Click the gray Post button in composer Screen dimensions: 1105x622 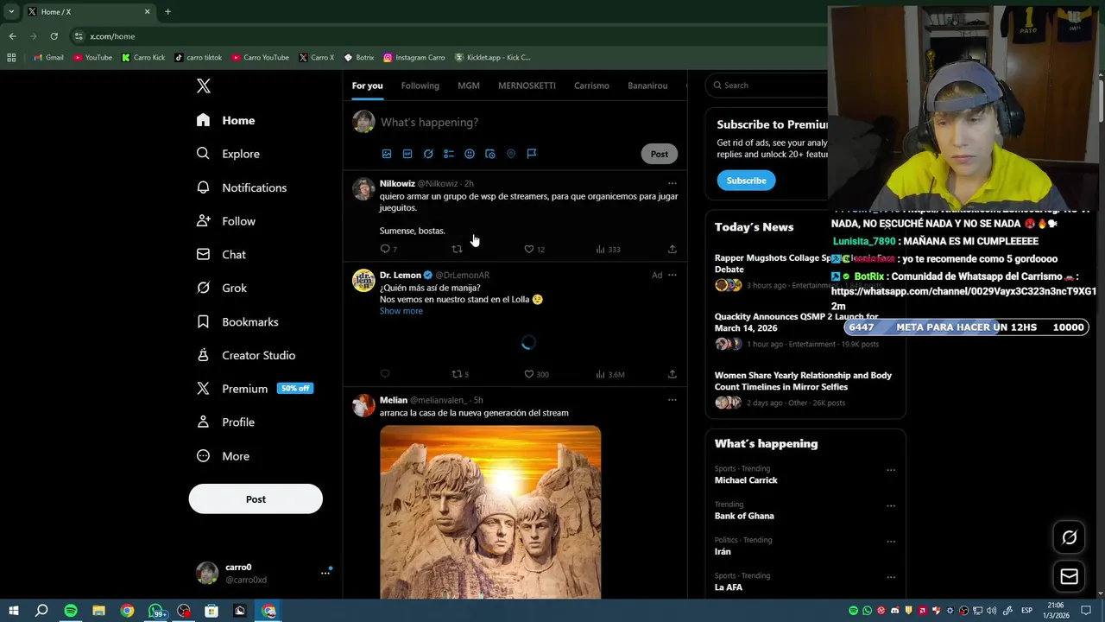[660, 154]
